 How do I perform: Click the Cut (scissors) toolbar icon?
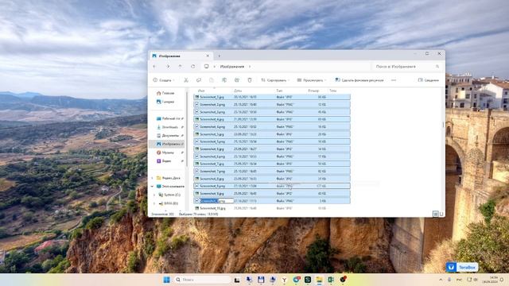[186, 80]
